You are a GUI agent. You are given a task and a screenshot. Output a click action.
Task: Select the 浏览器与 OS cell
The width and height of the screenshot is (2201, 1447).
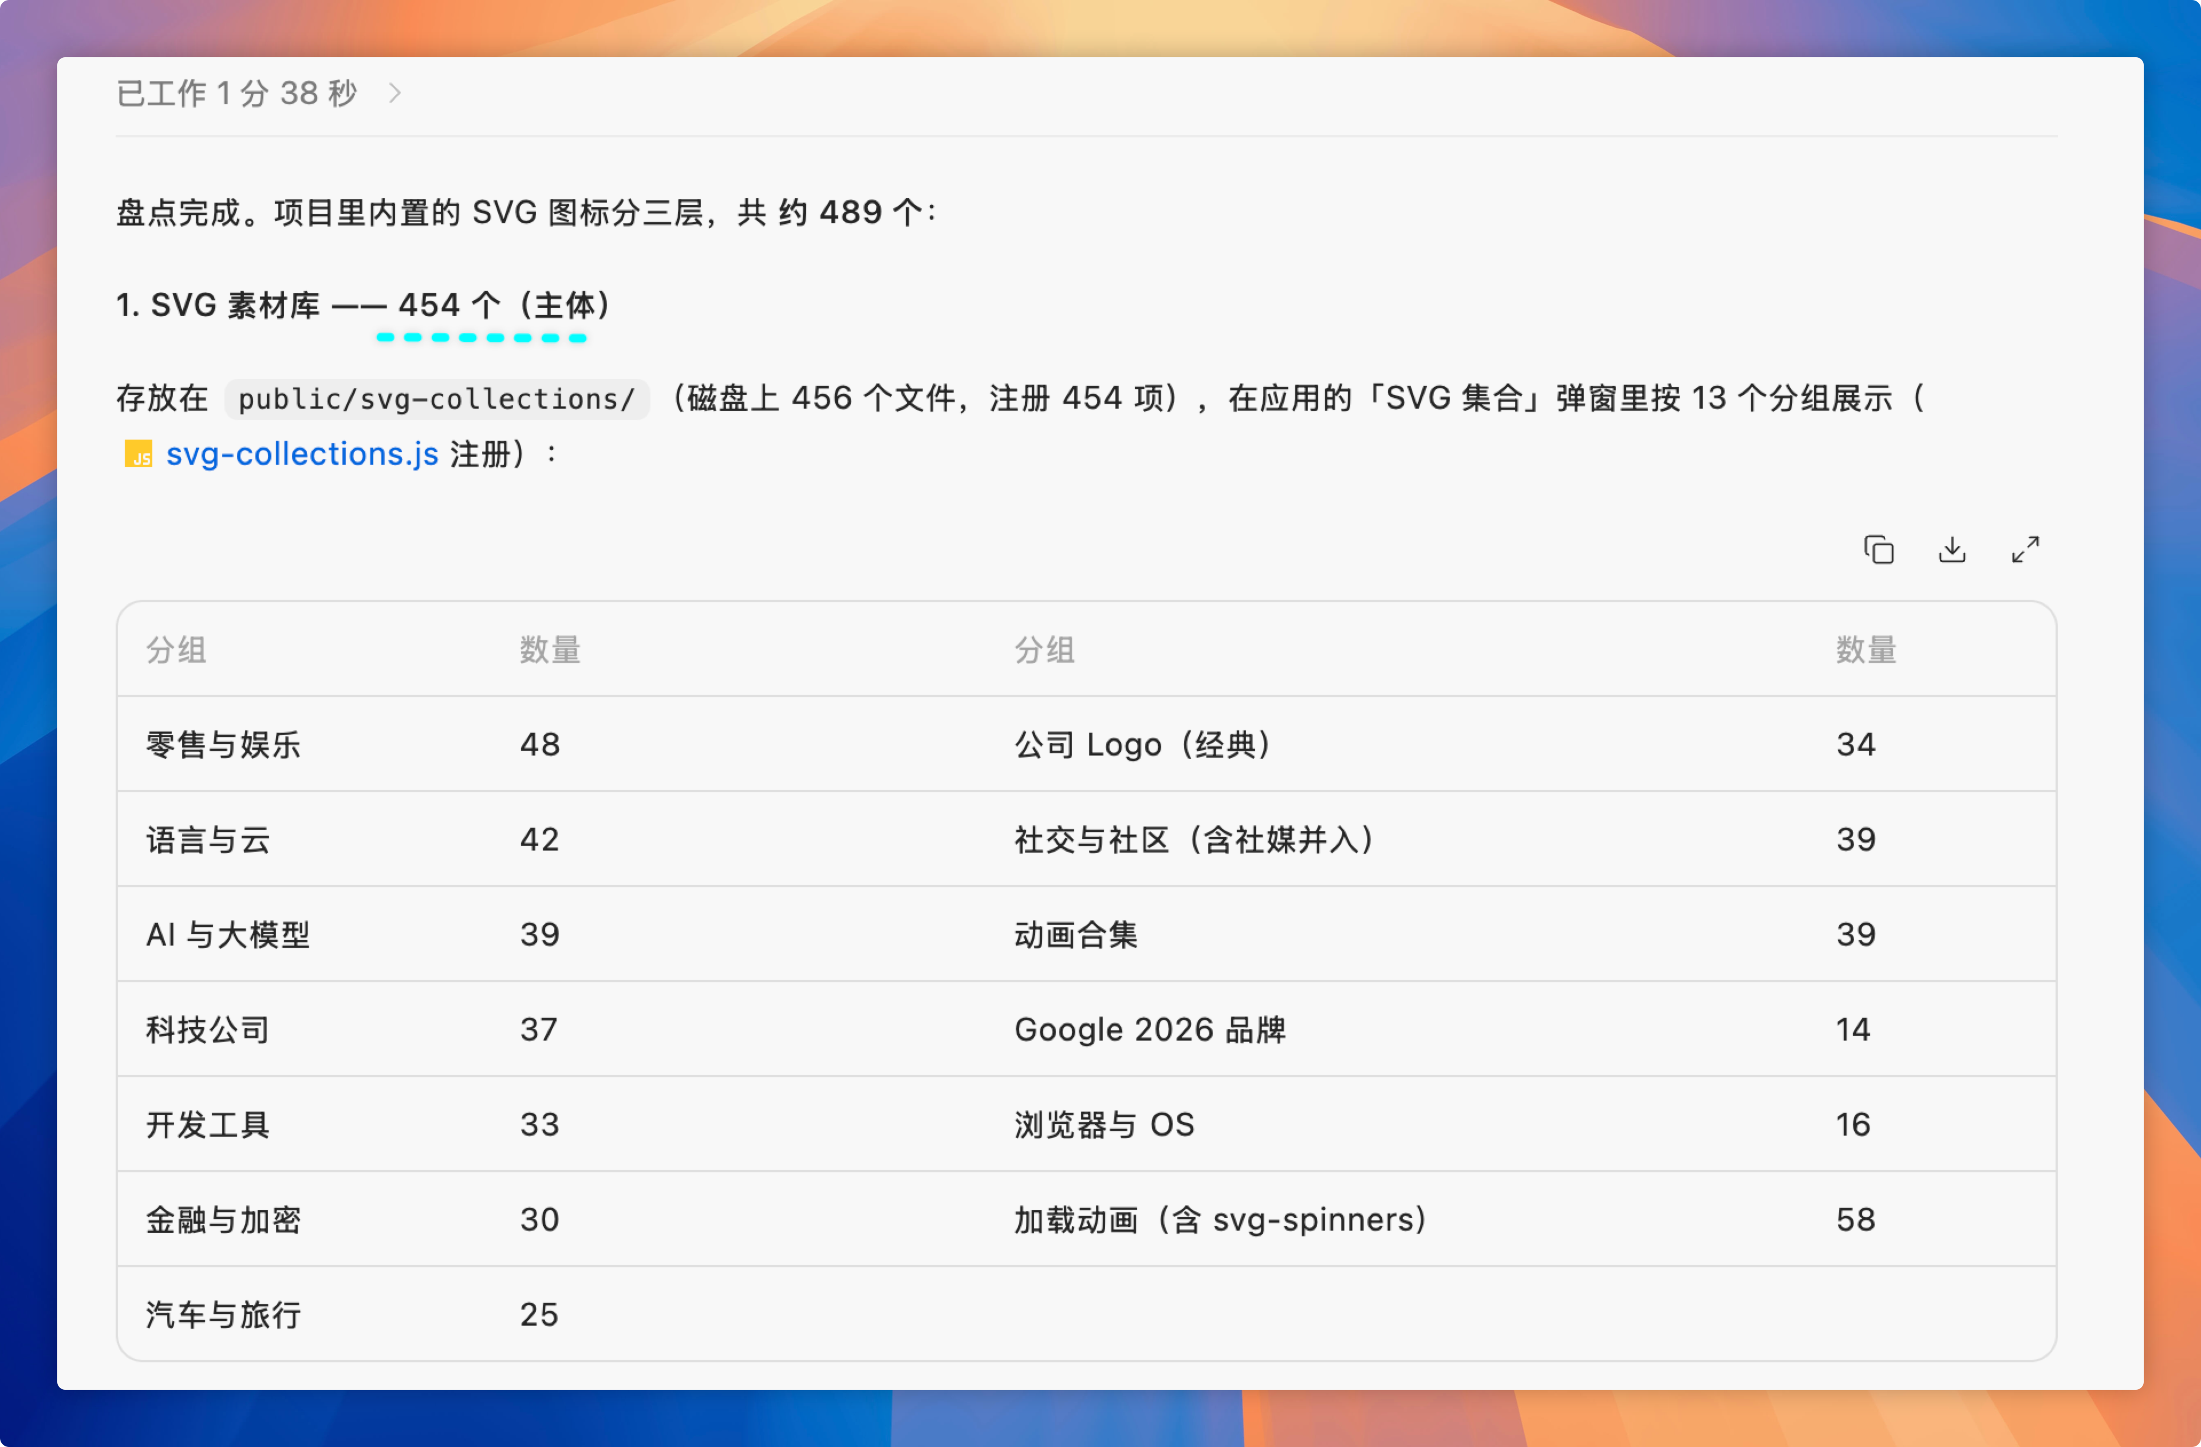tap(1104, 1124)
